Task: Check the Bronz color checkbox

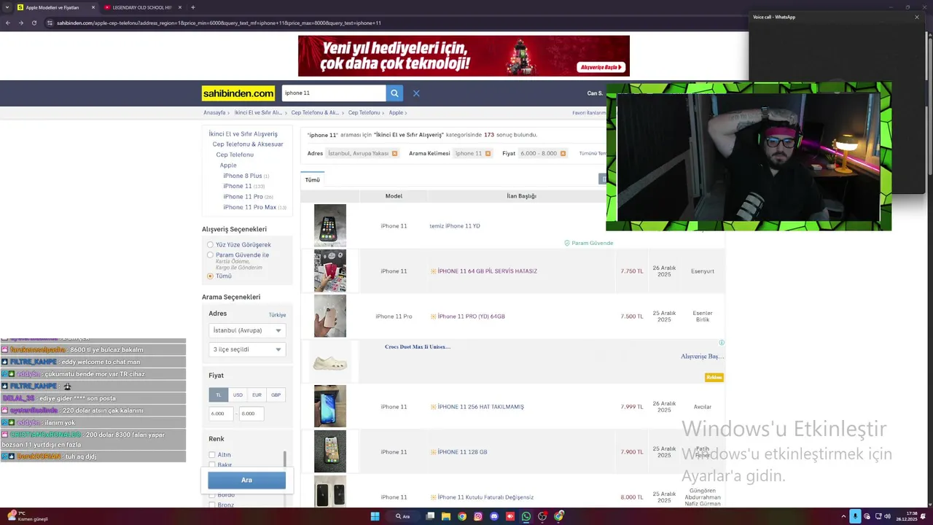Action: (x=212, y=505)
